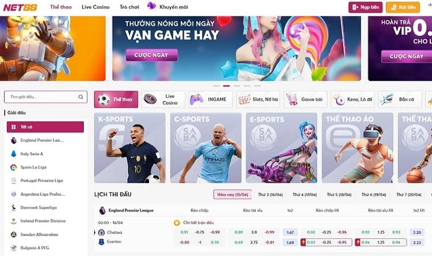The width and height of the screenshot is (432, 256).
Task: Open the K-SPORTS Mbappé thumbnail card
Action: point(130,148)
